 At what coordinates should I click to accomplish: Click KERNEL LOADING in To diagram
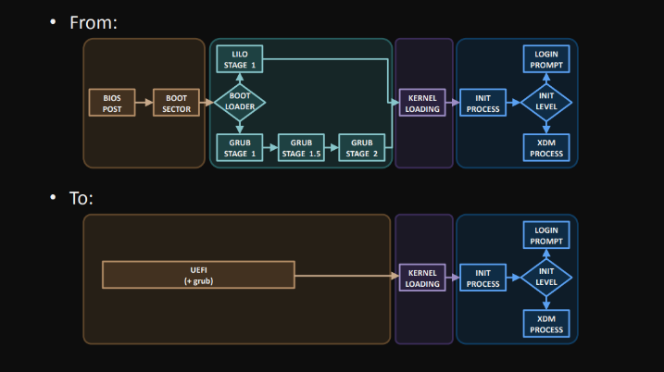[422, 278]
